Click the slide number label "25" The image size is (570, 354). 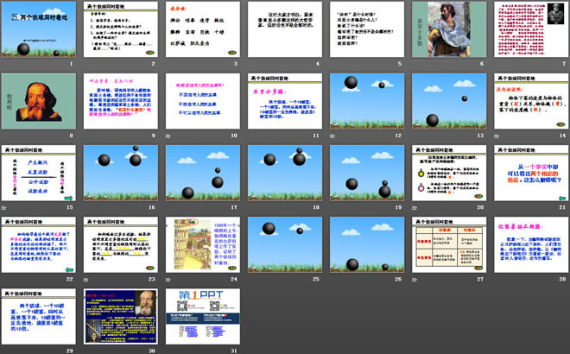pos(316,279)
